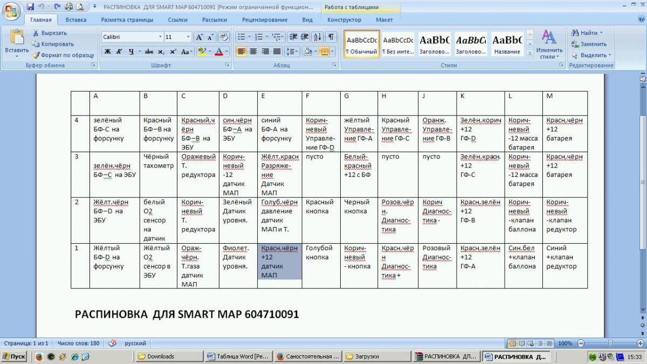Expand the numbering list dropdown arrow
This screenshot has width=647, height=364.
[x=266, y=37]
